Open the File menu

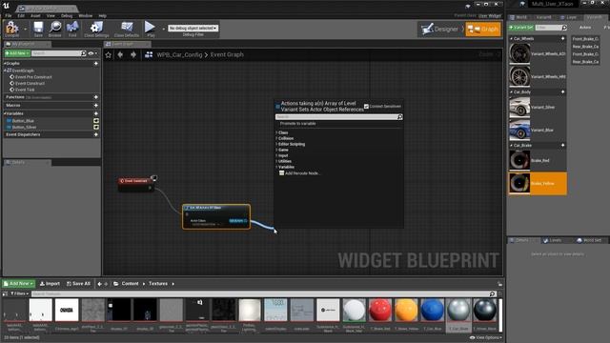click(x=9, y=16)
